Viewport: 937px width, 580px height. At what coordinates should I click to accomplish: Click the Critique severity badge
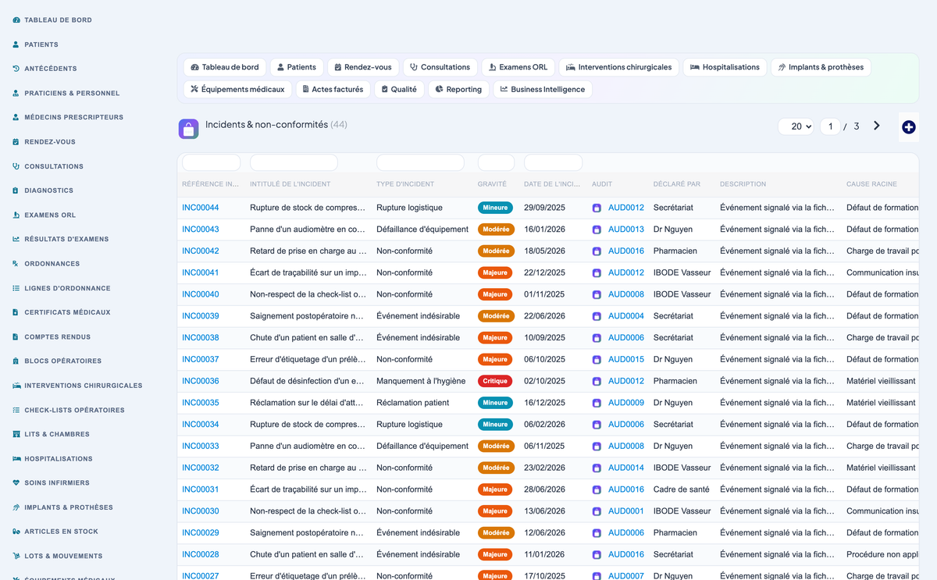pyautogui.click(x=495, y=381)
